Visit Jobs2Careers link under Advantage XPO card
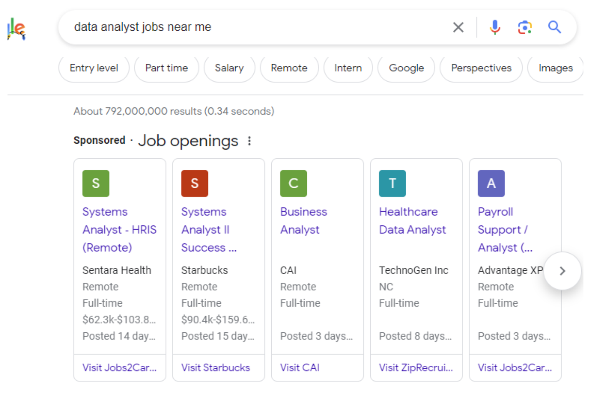Image resolution: width=616 pixels, height=419 pixels. tap(515, 368)
